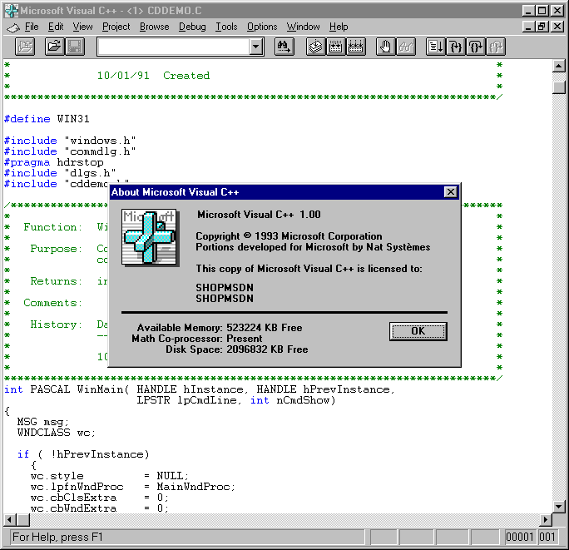Open the Window menu
This screenshot has width=569, height=550.
click(304, 27)
